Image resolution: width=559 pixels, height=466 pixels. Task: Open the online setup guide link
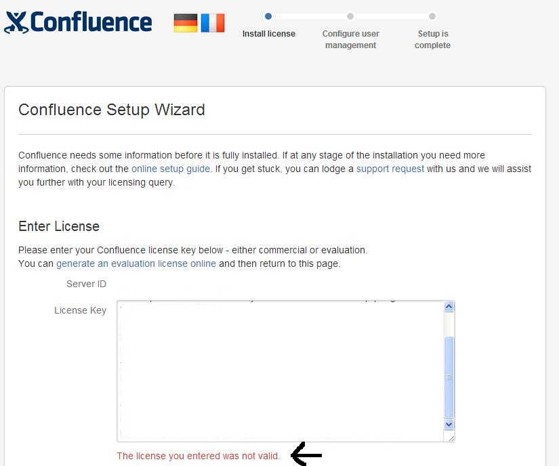pyautogui.click(x=171, y=169)
